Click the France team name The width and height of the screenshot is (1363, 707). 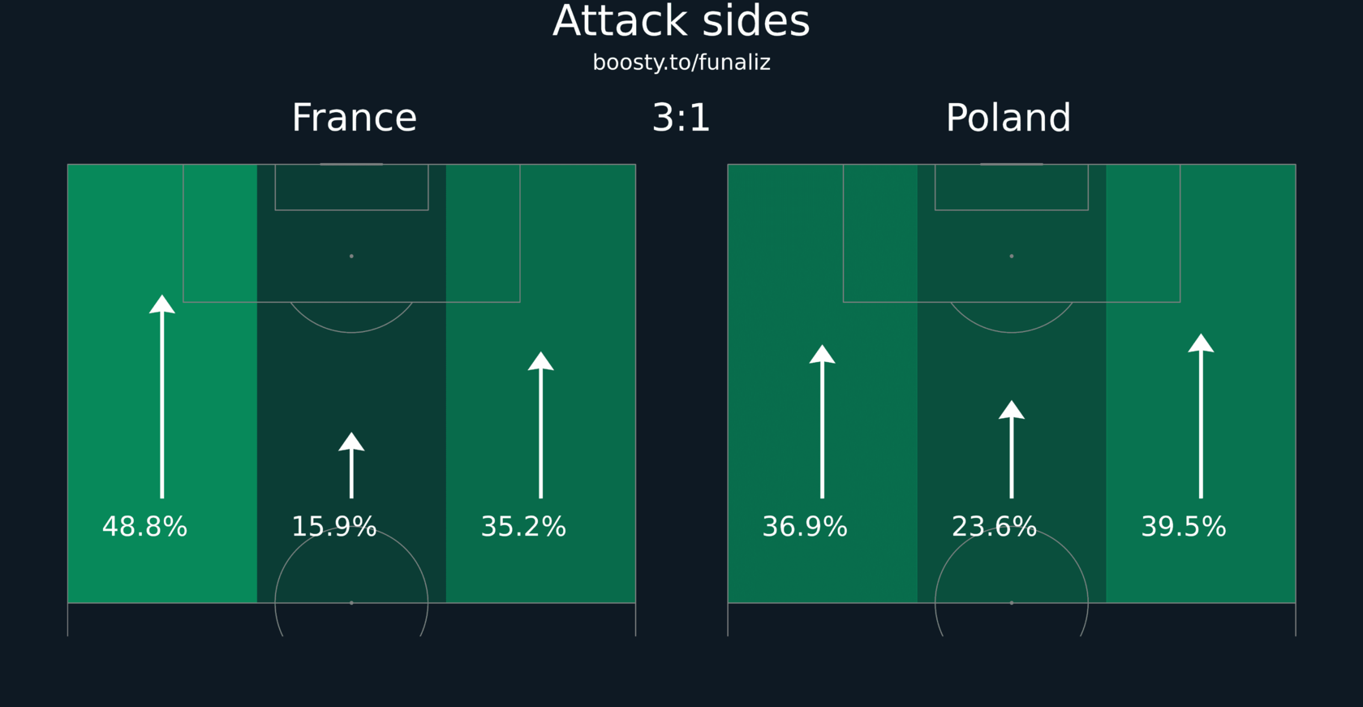355,118
